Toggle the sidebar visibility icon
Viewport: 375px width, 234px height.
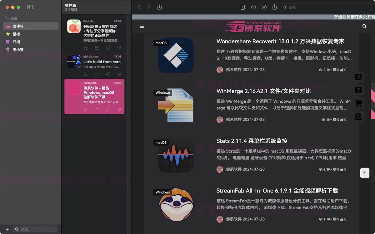(x=30, y=7)
